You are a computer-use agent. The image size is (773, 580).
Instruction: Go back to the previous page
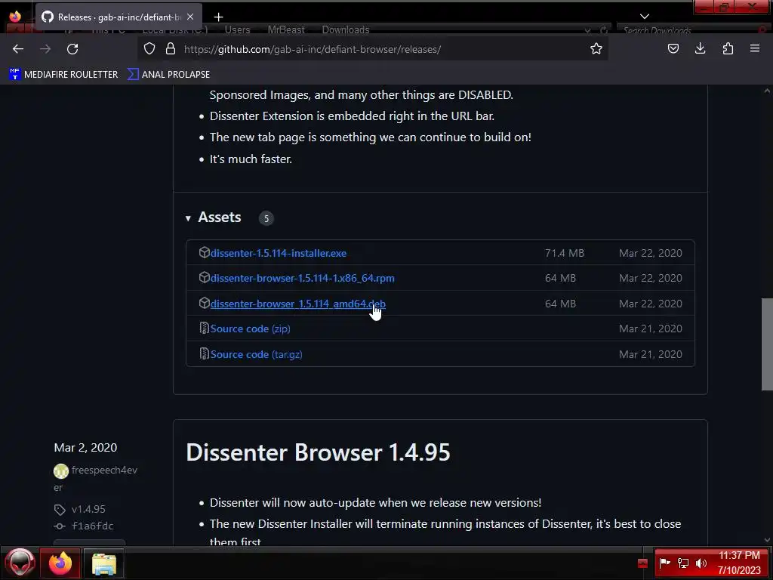point(18,49)
